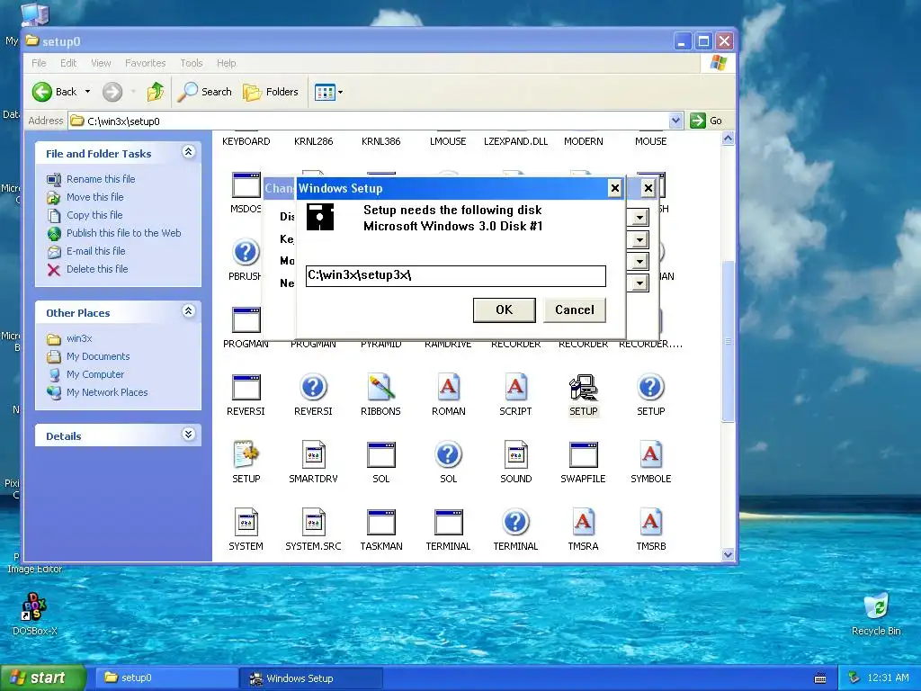Screen dimensions: 921x691
Task: Open the fourth dropdown in Change settings dialog
Action: [639, 283]
